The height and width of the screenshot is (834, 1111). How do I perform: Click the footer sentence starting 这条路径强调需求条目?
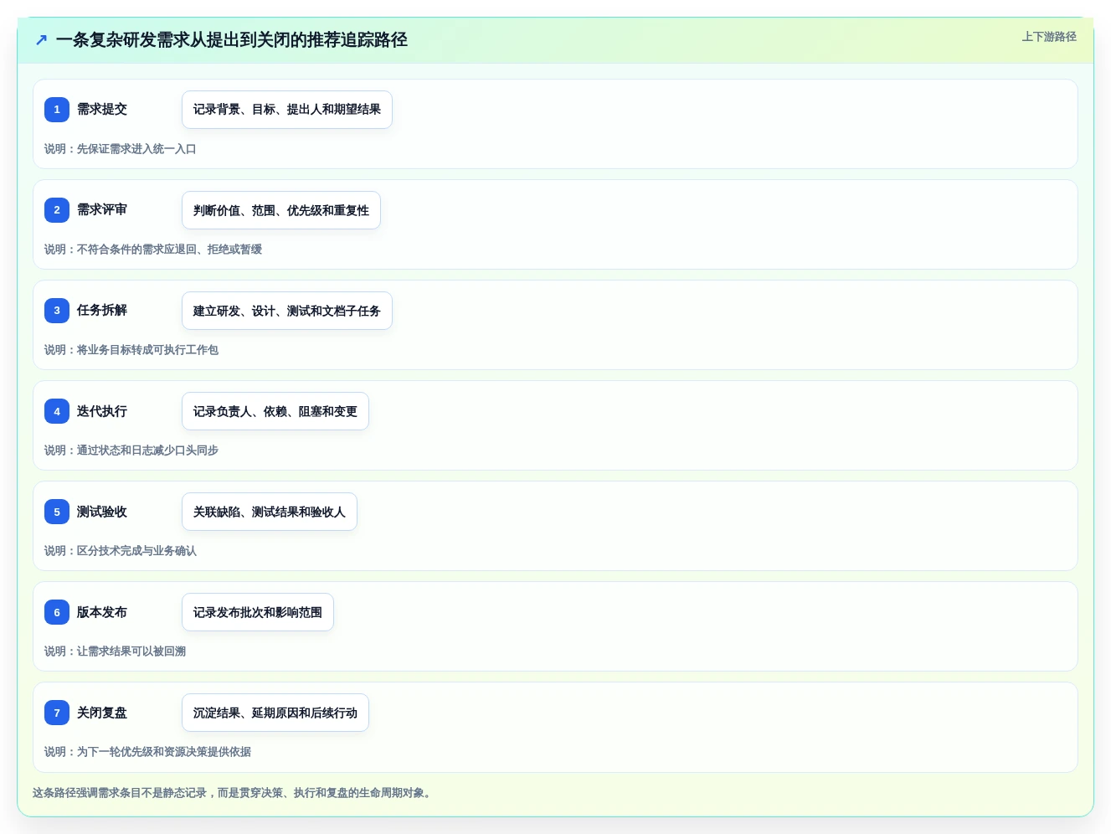(x=234, y=793)
